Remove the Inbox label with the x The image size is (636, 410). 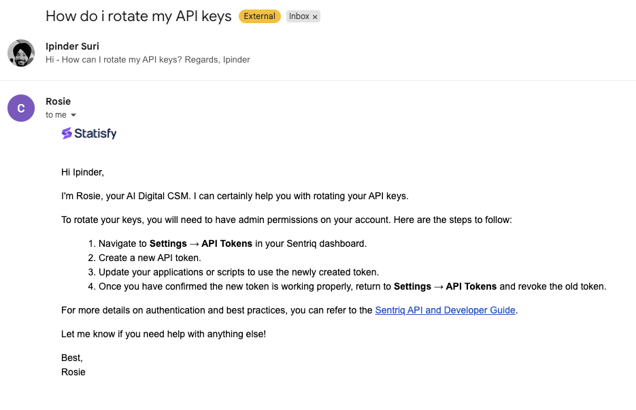(x=315, y=16)
